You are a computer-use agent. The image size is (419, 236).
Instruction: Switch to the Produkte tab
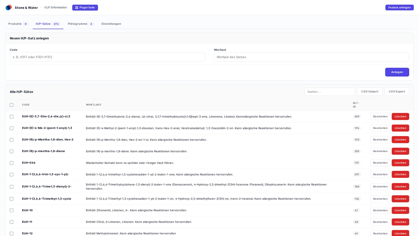(18, 24)
